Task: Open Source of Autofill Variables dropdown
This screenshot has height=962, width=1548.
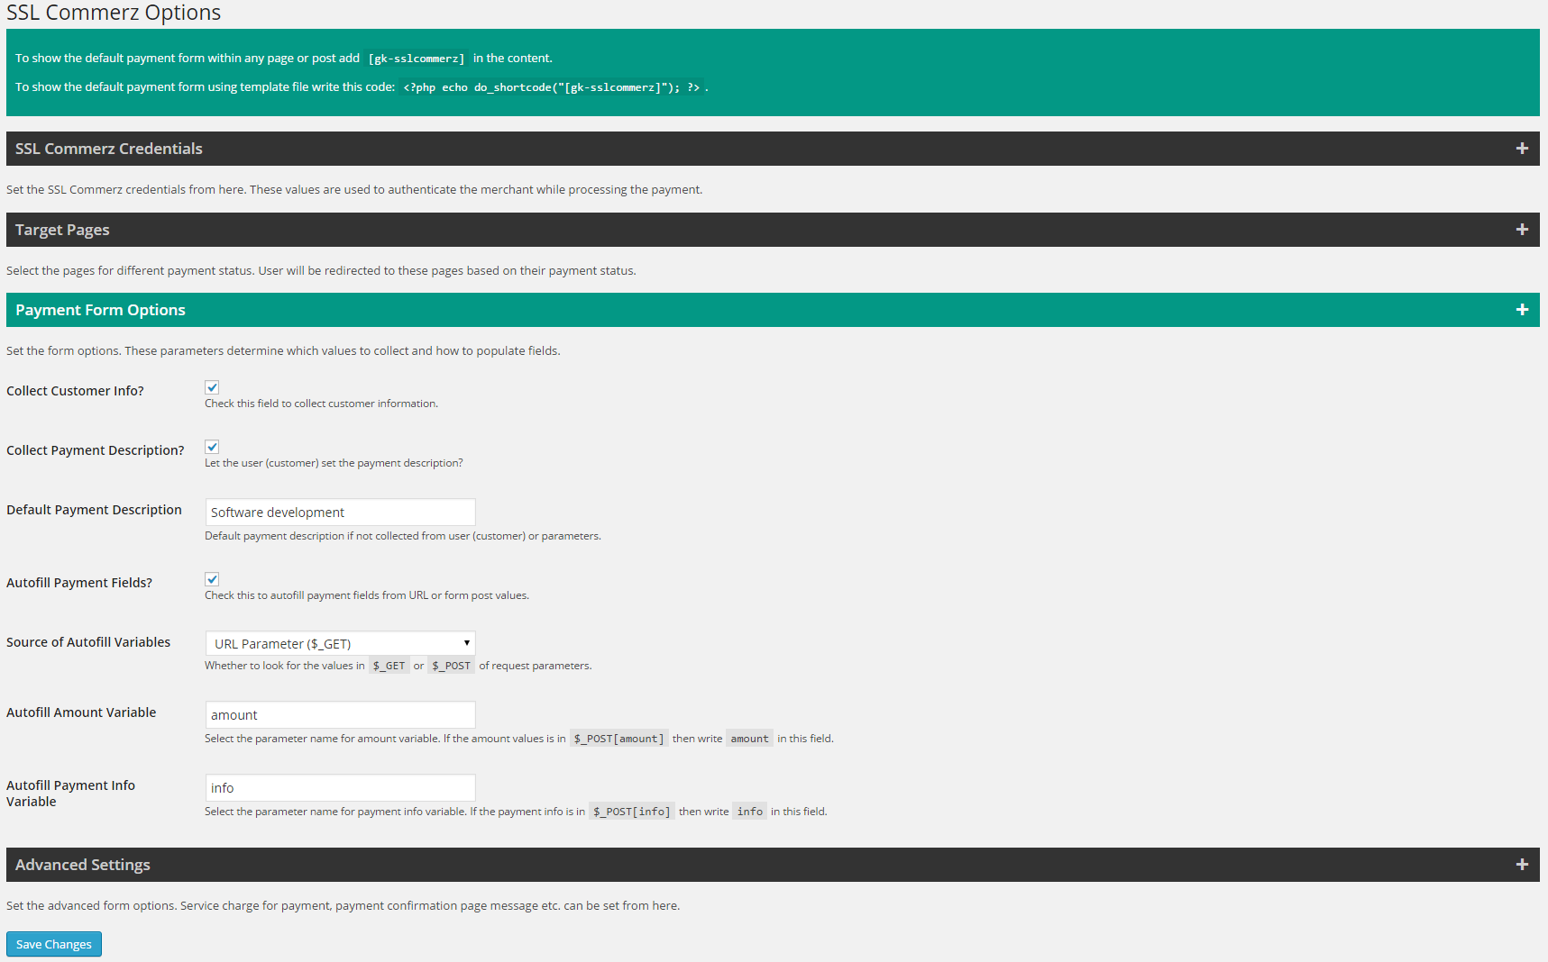Action: pos(340,643)
